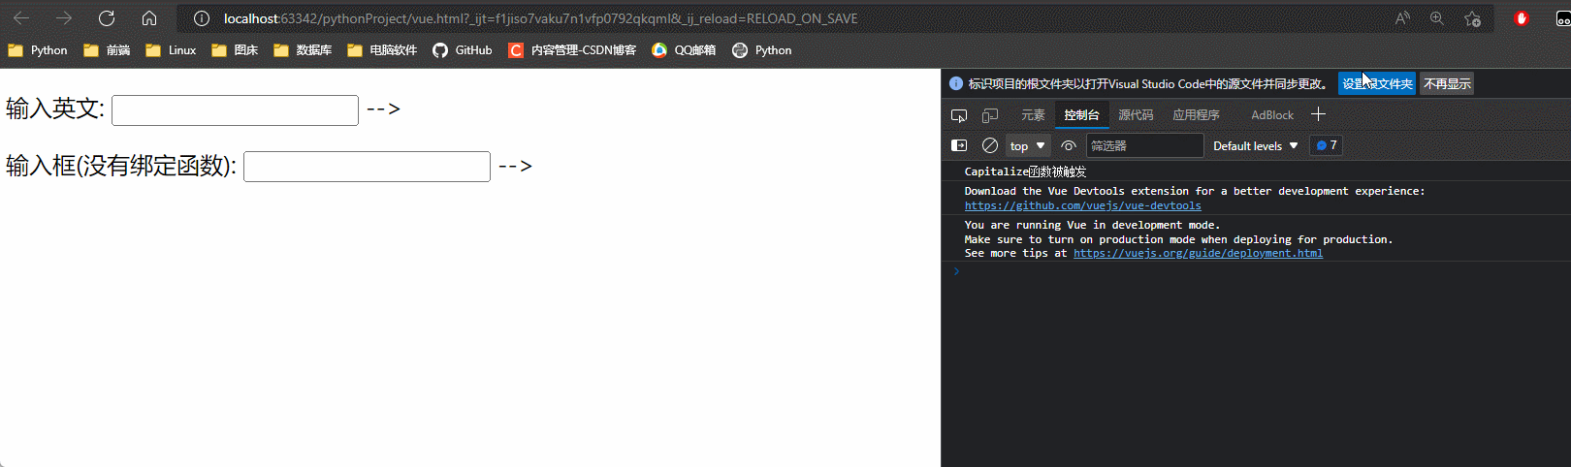Open the 电脑软件 bookmarks folder
The image size is (1571, 467).
pyautogui.click(x=382, y=50)
